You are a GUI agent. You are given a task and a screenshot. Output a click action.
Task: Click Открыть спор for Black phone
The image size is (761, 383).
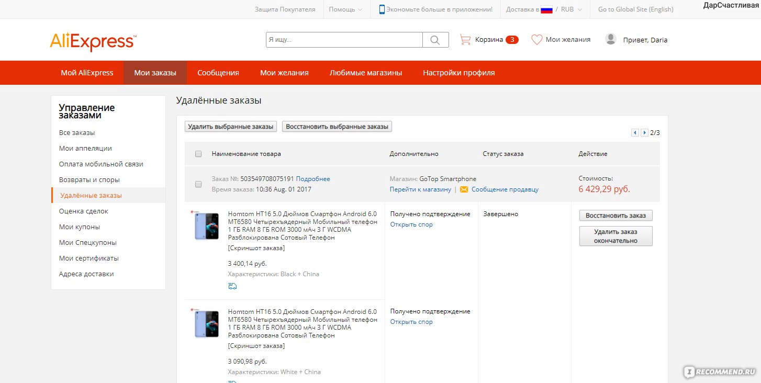click(x=411, y=224)
